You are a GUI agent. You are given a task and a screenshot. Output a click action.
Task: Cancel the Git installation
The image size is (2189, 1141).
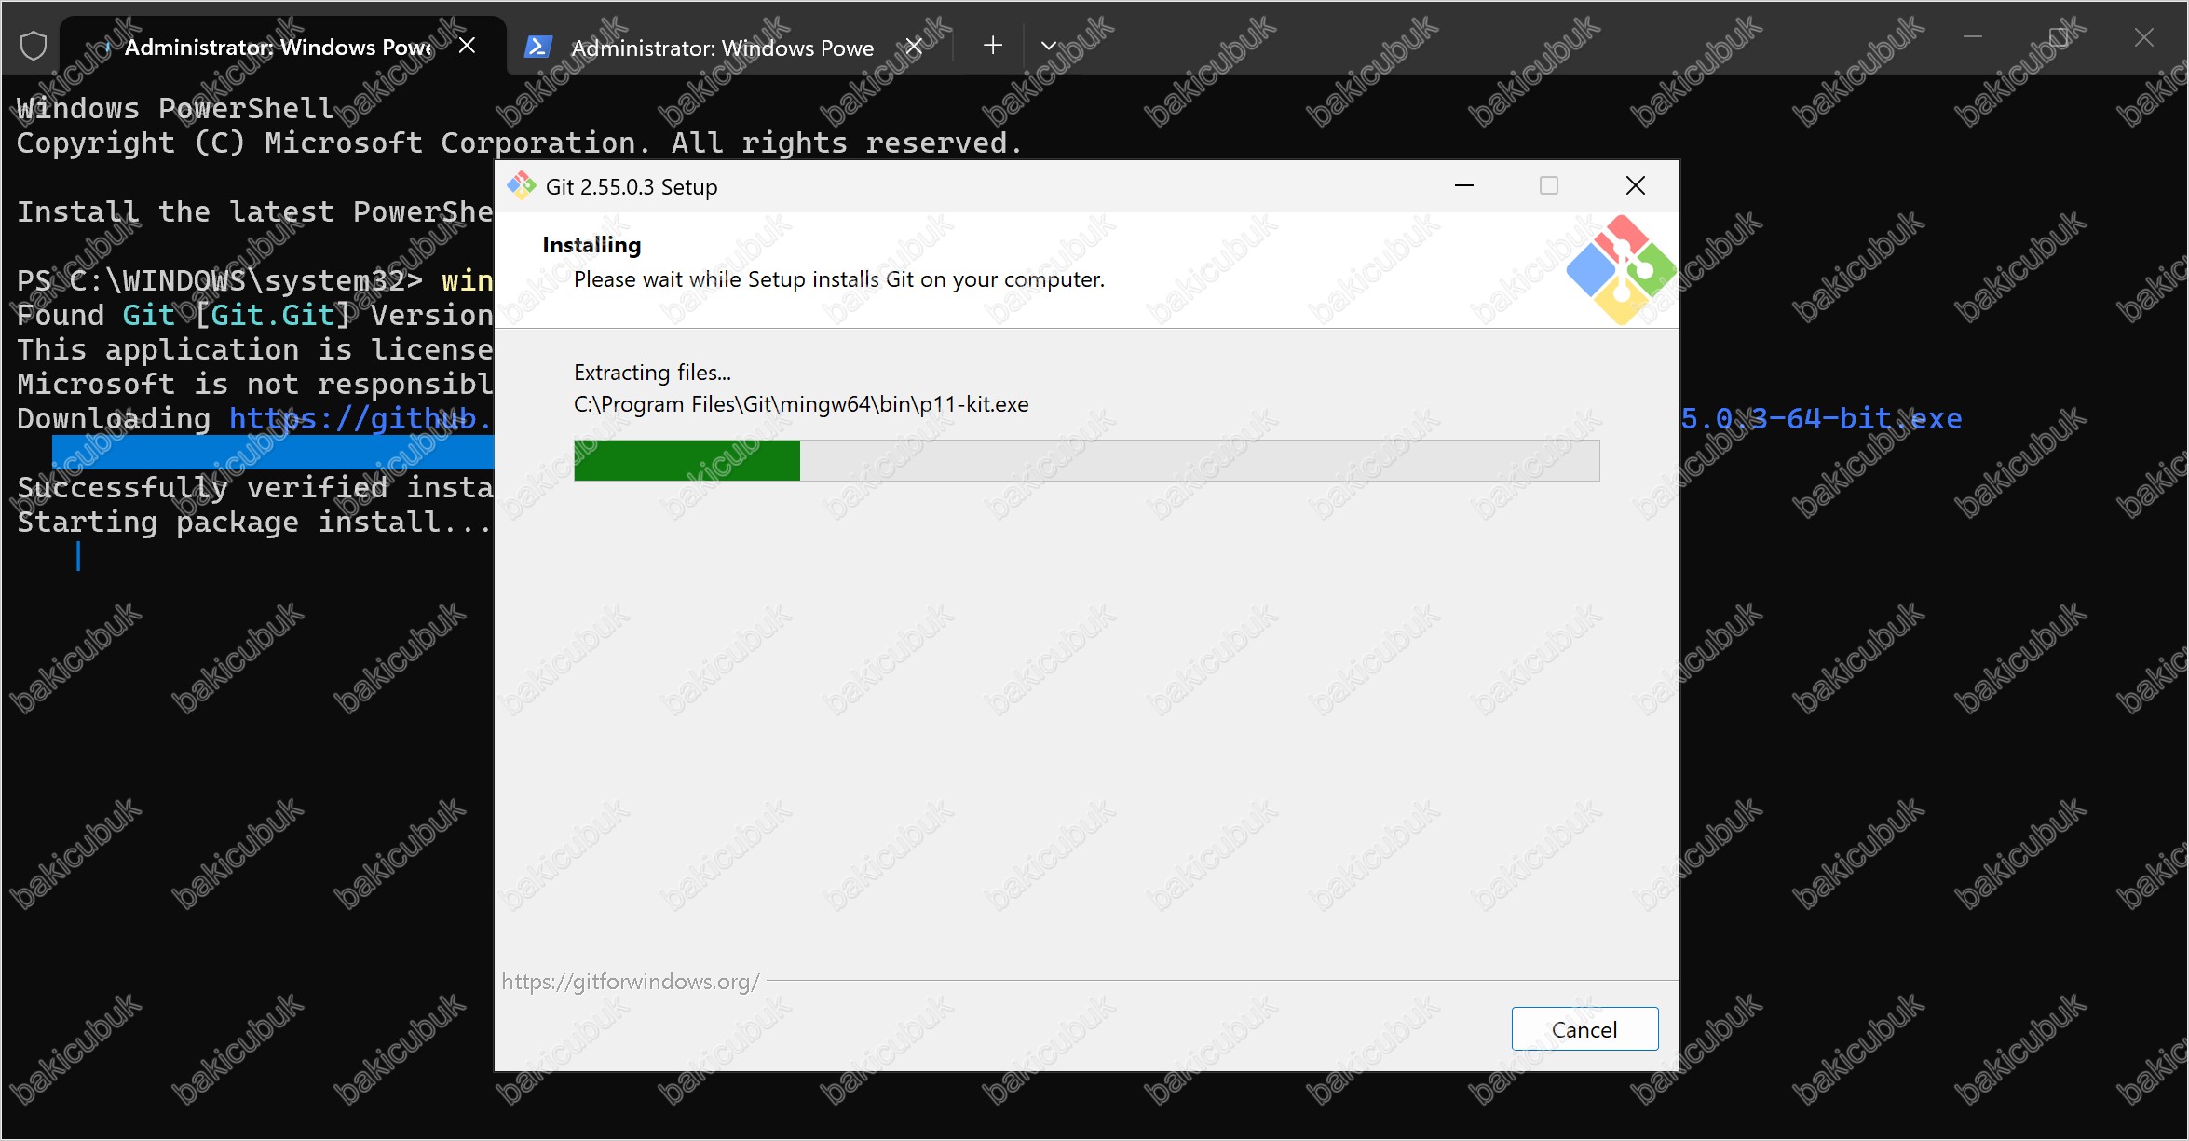(1584, 1029)
